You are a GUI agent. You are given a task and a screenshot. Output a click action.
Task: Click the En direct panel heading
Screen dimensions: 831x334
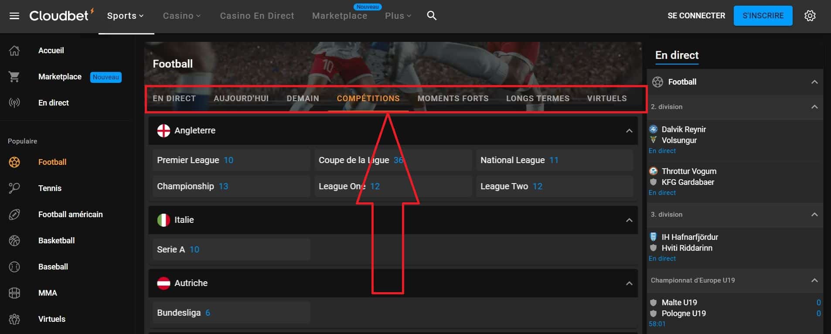677,55
